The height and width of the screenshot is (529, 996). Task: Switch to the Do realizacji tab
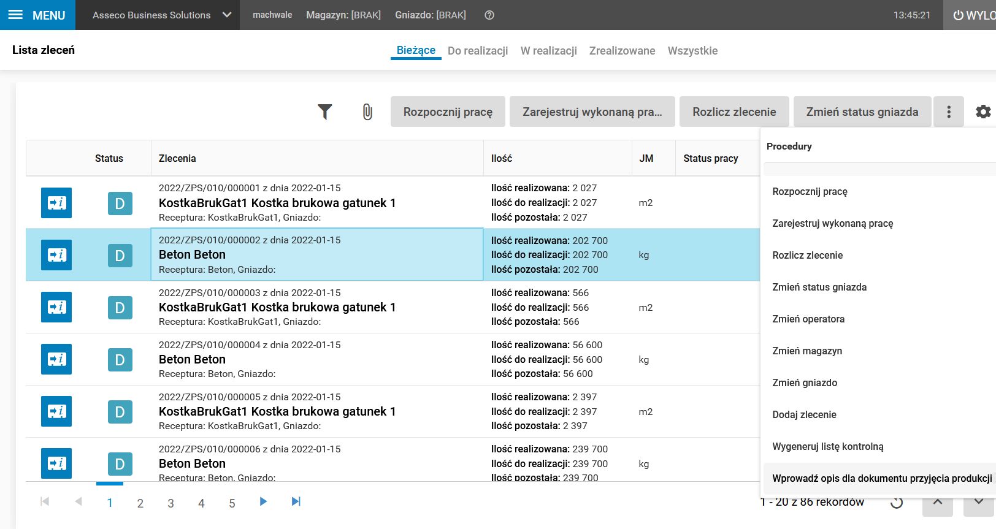coord(478,51)
